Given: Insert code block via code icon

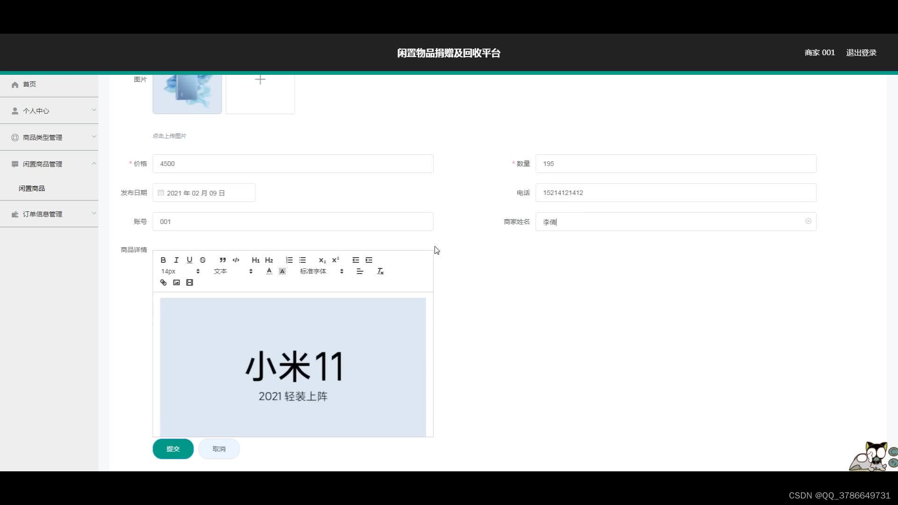Looking at the screenshot, I should (x=236, y=260).
